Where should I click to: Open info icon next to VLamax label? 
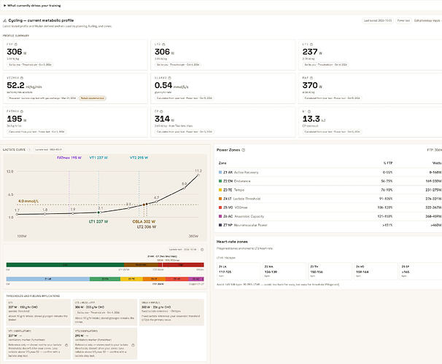coord(169,78)
